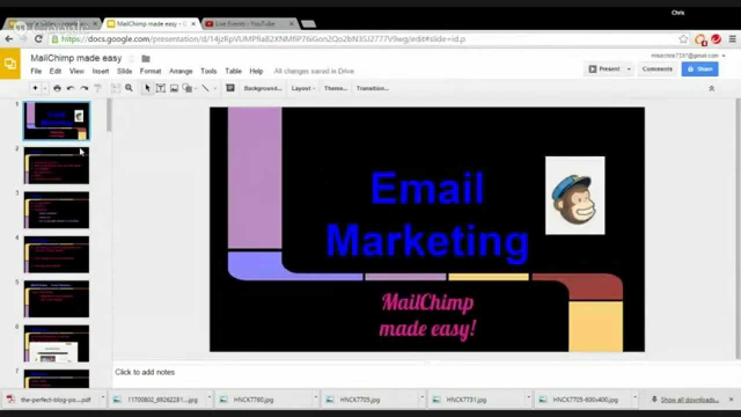Open the Comments button
This screenshot has height=417, width=741.
657,69
